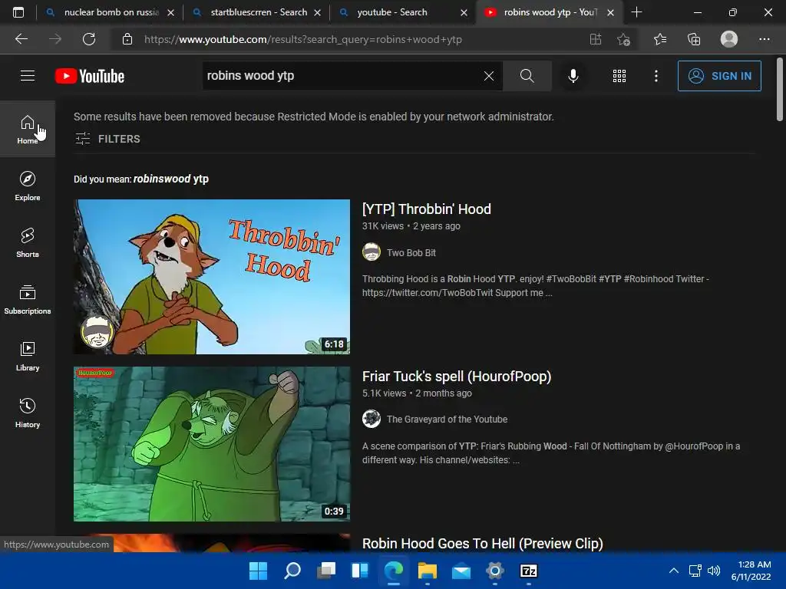Click the Restricted Mode notice text
786x589 pixels.
(x=314, y=117)
